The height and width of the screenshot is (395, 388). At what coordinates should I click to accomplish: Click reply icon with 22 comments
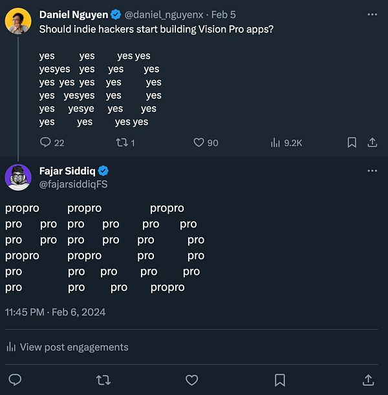pyautogui.click(x=45, y=142)
